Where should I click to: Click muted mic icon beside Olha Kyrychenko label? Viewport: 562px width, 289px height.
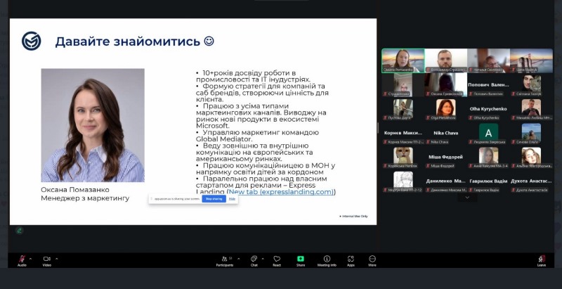point(471,118)
